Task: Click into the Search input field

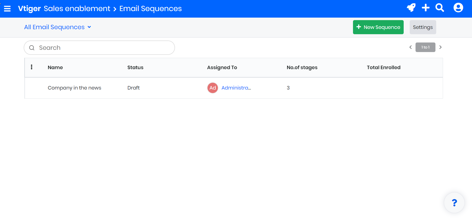Action: [x=103, y=48]
